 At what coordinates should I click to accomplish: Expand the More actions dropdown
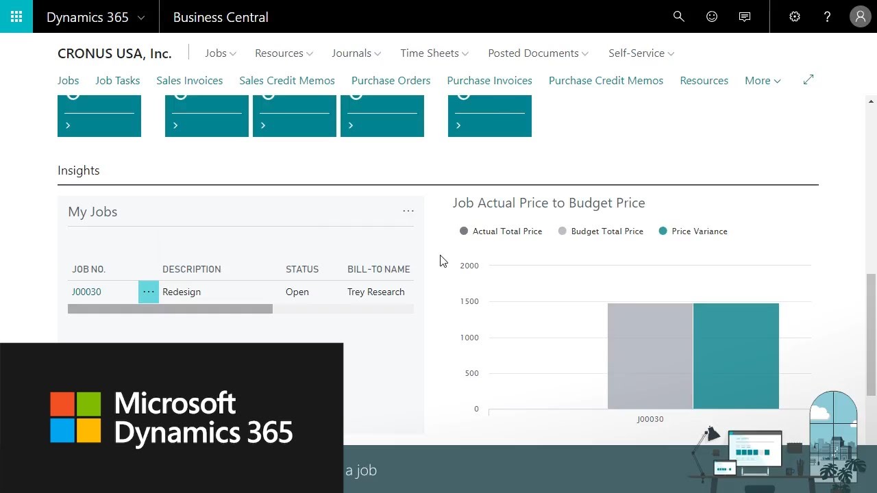[x=763, y=81]
